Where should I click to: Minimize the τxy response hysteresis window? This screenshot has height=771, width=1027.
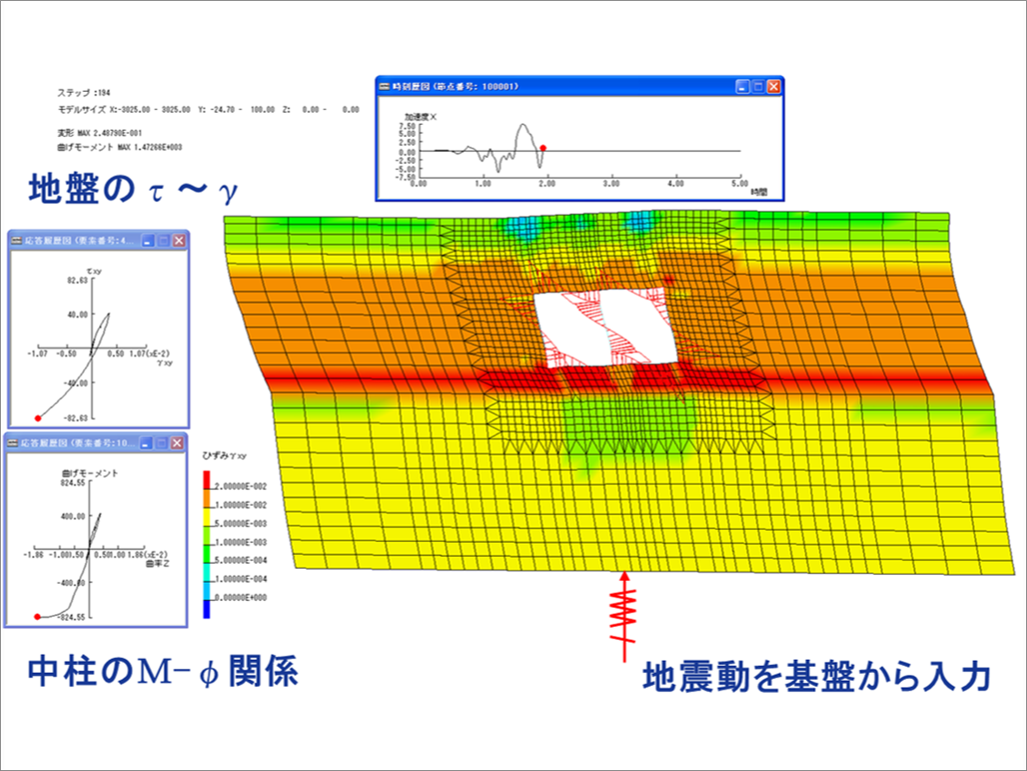click(x=148, y=241)
